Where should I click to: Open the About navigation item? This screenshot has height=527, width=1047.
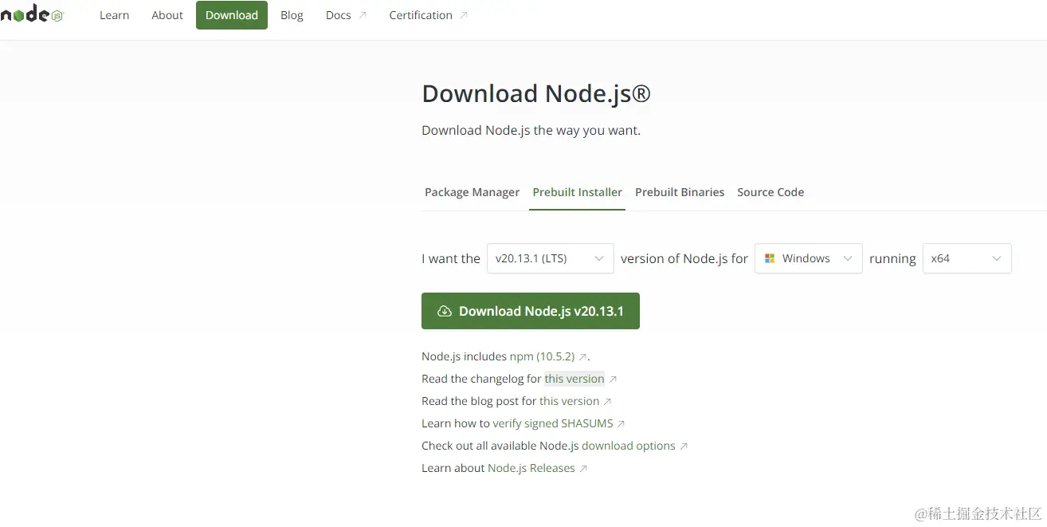point(167,15)
